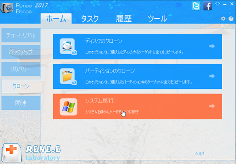Click the Renee Becca safe logo
236x164 pixels.
pyautogui.click(x=6, y=8)
